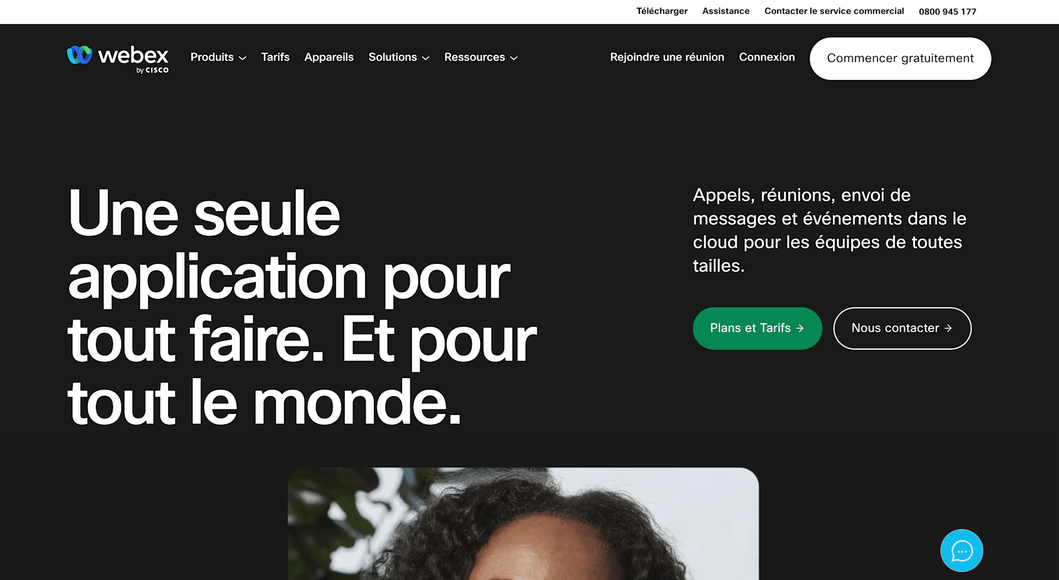Image resolution: width=1059 pixels, height=580 pixels.
Task: Go to the Appareils page
Action: pyautogui.click(x=329, y=57)
